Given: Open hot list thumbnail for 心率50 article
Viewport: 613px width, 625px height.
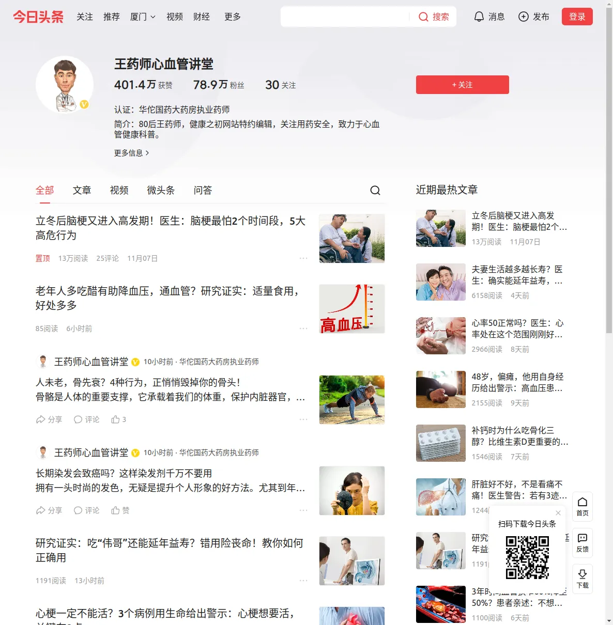Looking at the screenshot, I should 441,336.
